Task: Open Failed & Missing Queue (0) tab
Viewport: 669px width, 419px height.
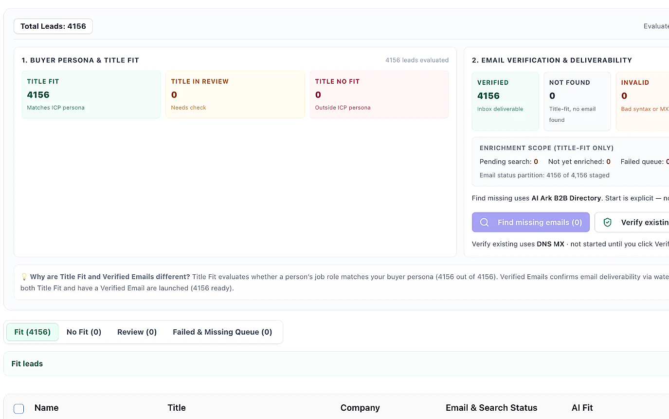Action: pos(222,332)
